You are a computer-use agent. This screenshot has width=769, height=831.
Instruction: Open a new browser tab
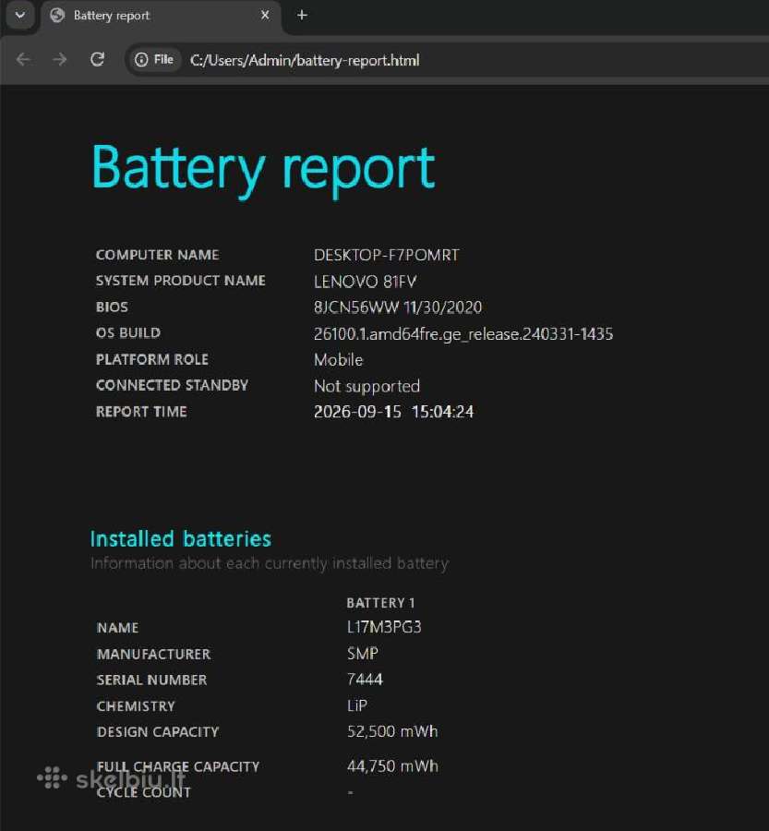pos(302,16)
